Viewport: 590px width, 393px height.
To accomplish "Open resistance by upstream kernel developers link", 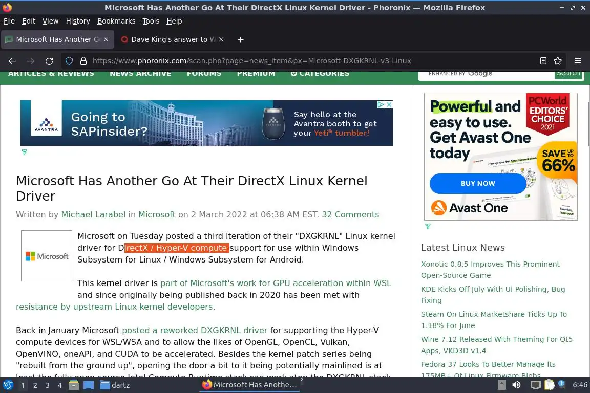I will [114, 307].
